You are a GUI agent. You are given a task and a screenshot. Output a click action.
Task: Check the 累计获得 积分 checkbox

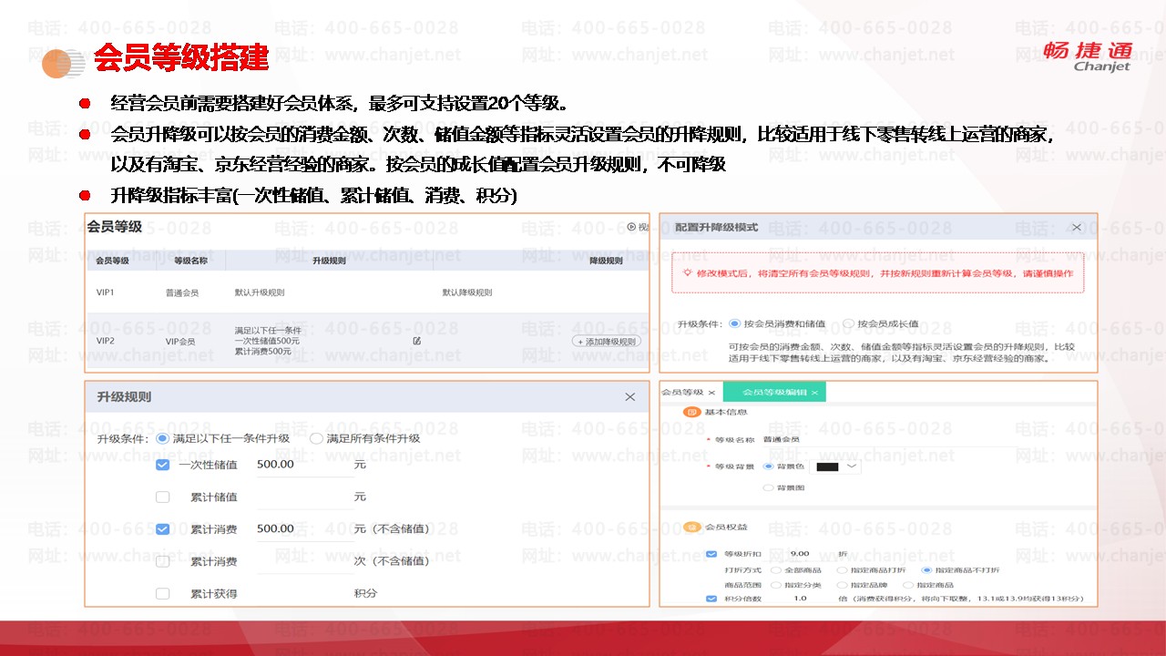coord(162,593)
